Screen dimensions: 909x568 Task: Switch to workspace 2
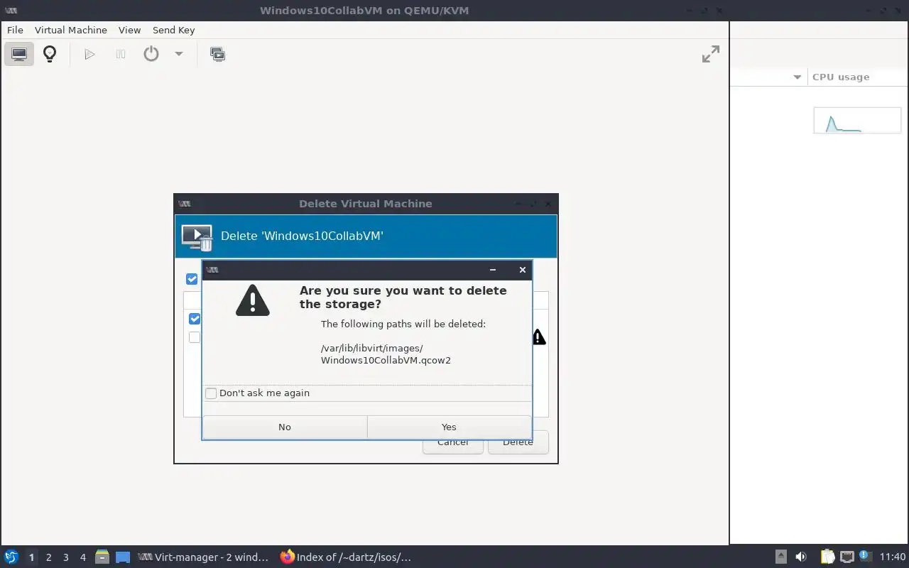click(x=49, y=557)
